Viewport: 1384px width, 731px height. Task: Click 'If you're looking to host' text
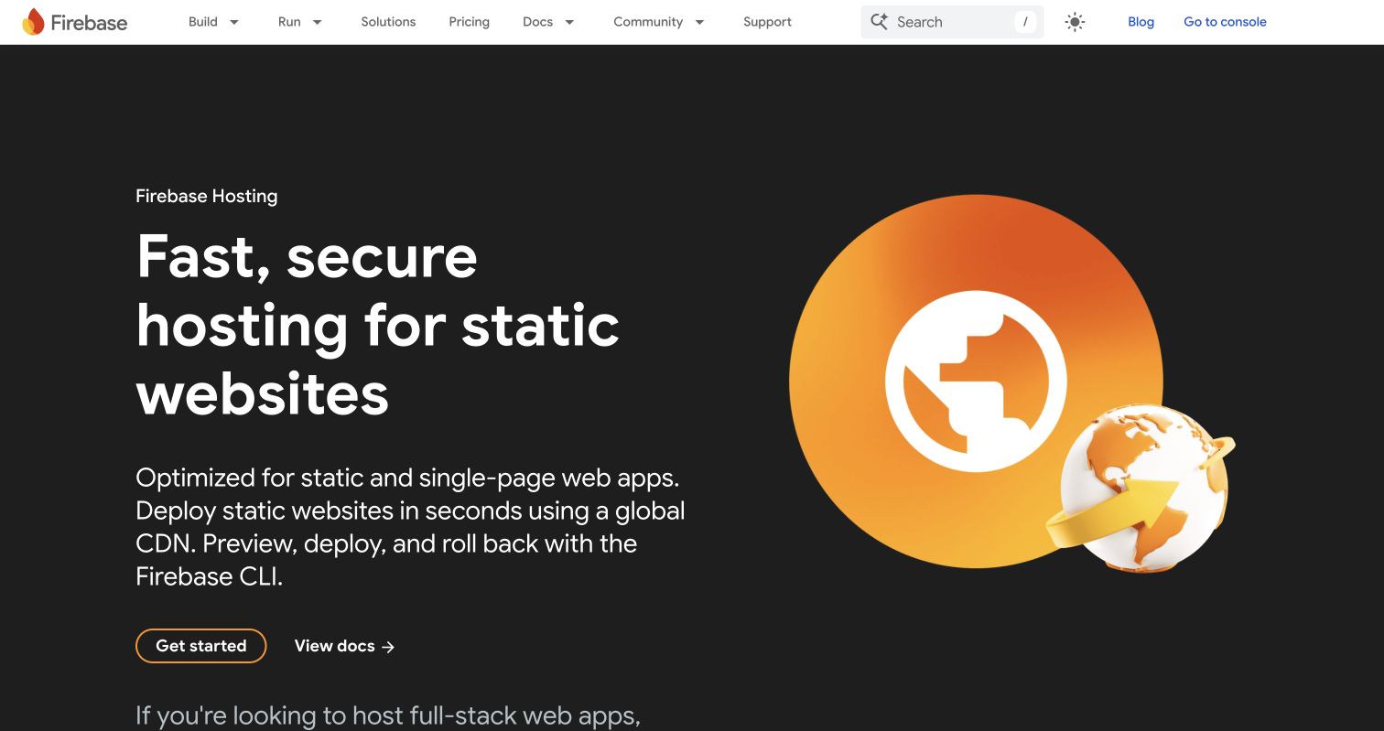(388, 715)
